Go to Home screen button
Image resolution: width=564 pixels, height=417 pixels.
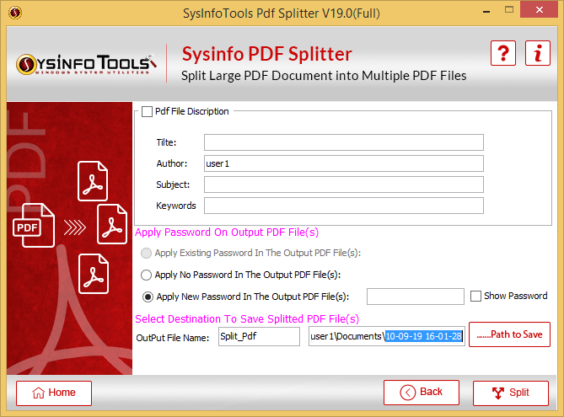pos(54,393)
